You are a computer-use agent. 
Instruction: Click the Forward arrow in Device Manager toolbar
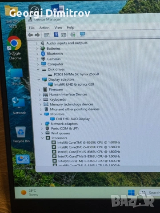(x=37, y=35)
